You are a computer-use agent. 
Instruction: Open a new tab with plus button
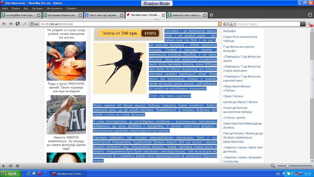(x=211, y=15)
